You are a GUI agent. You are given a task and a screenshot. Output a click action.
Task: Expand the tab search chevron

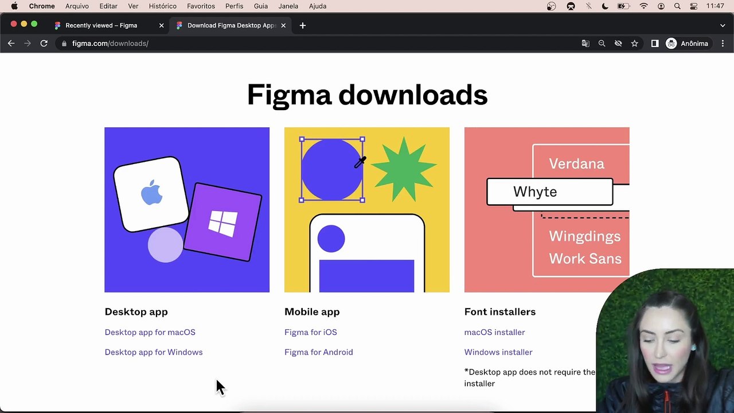click(x=723, y=25)
